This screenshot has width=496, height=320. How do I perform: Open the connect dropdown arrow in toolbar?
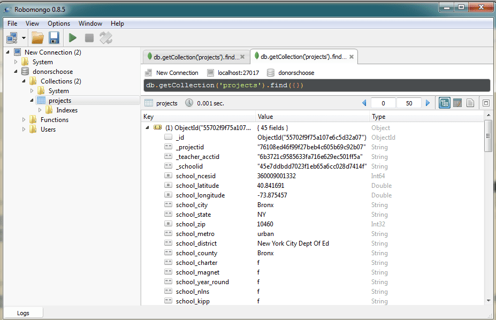pyautogui.click(x=24, y=39)
